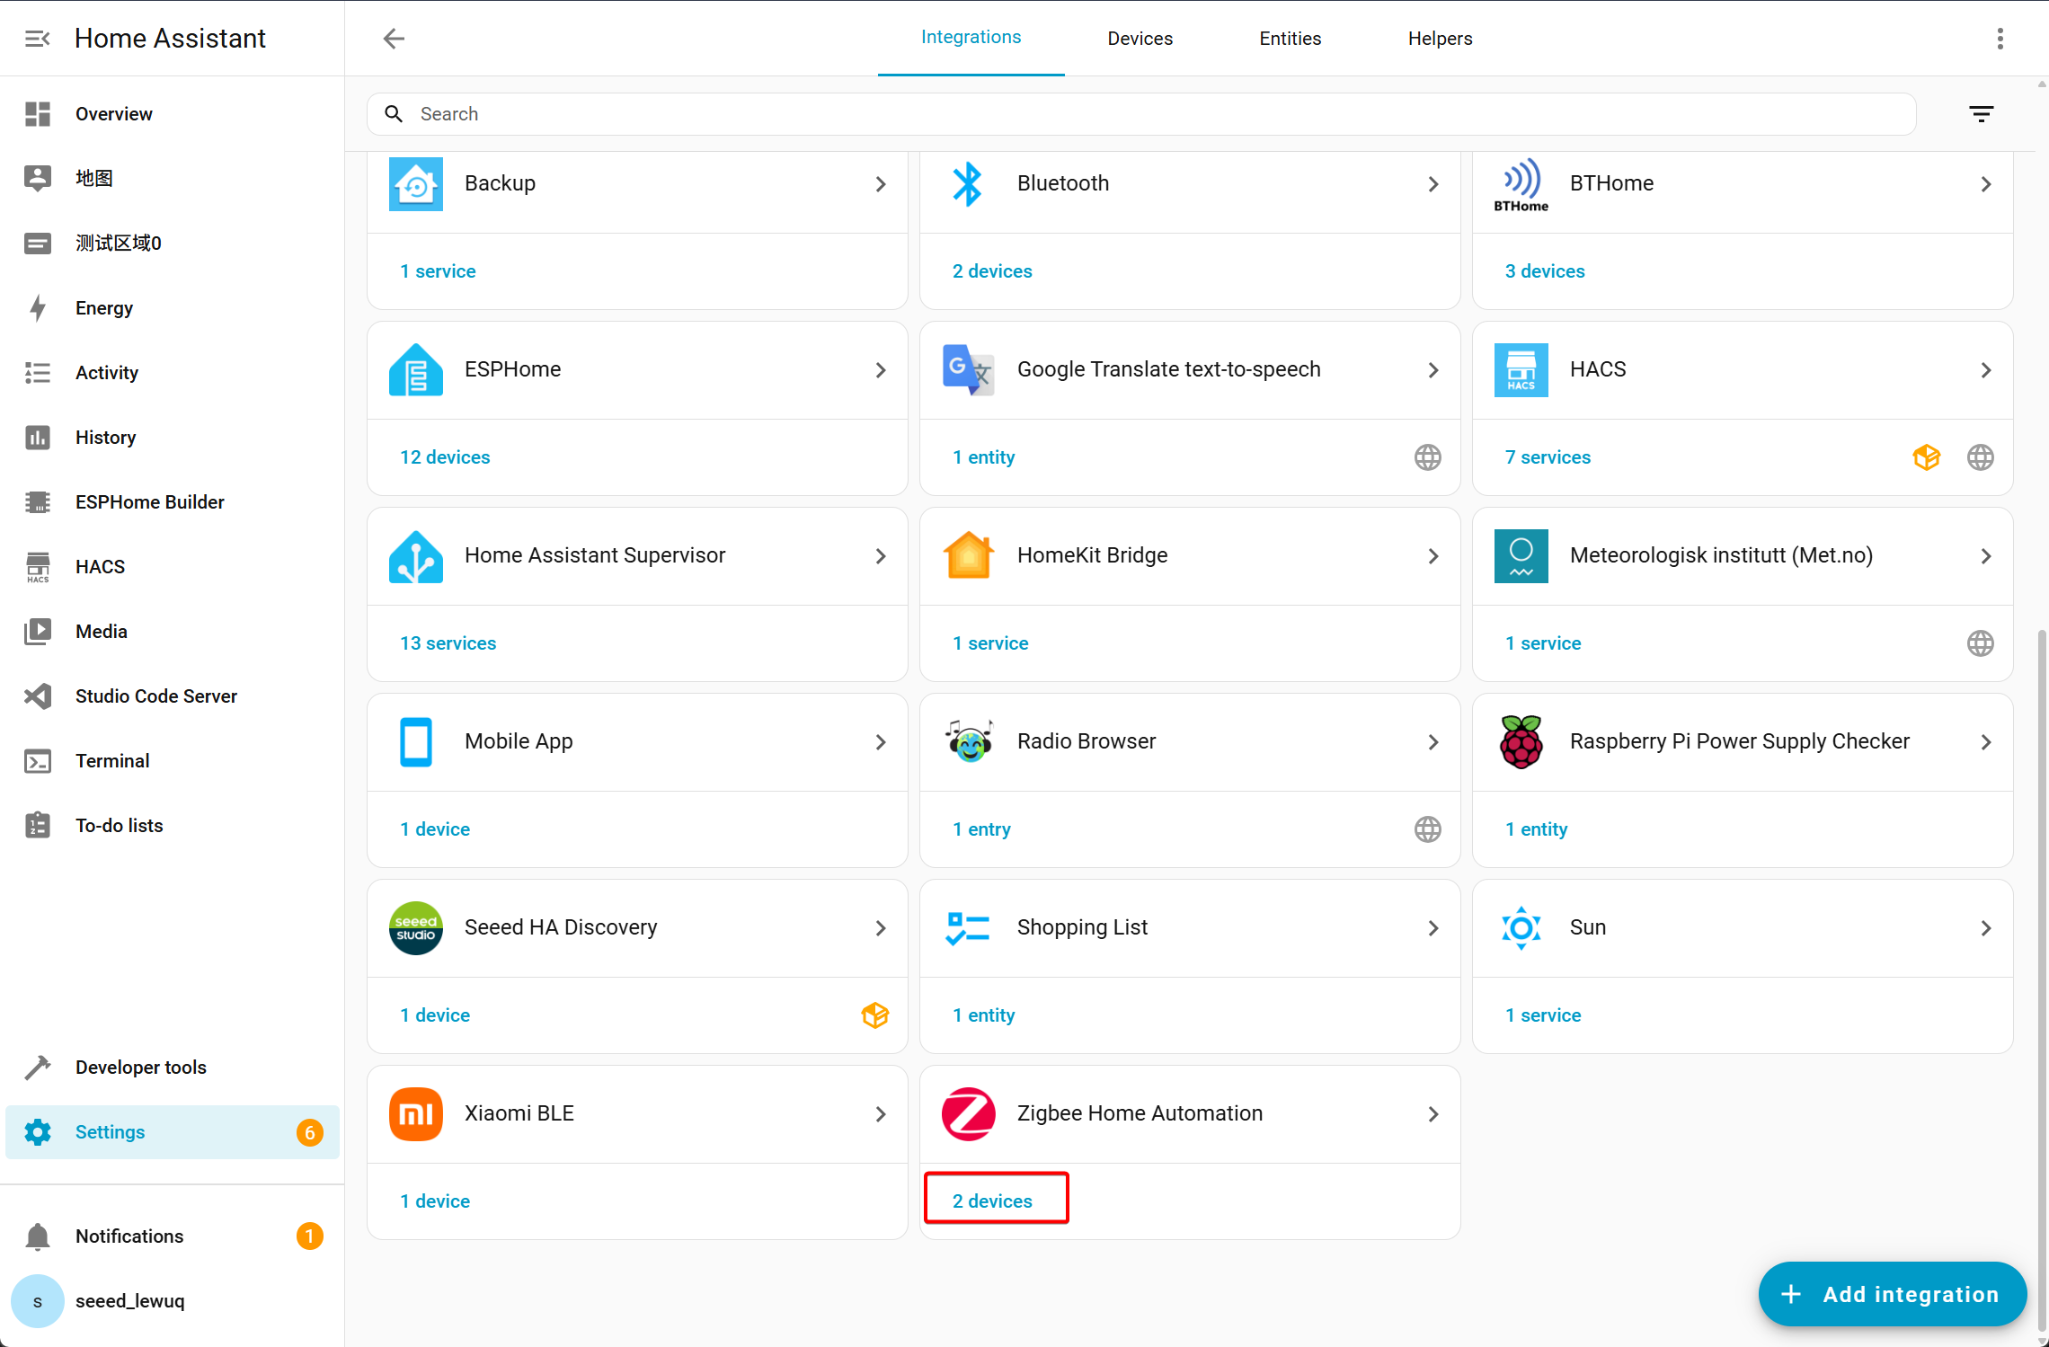The width and height of the screenshot is (2049, 1347).
Task: Click the back arrow icon
Action: 394,39
